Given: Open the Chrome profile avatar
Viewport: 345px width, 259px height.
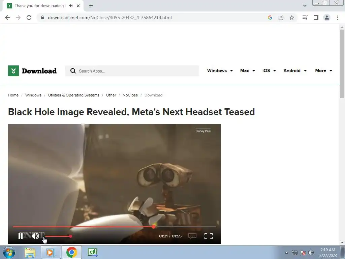Looking at the screenshot, I should (327, 18).
